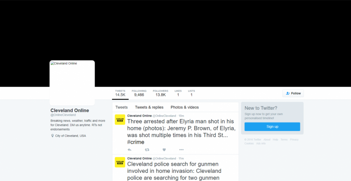The height and width of the screenshot is (181, 351).
Task: Open the About footer link
Action: tap(267, 140)
